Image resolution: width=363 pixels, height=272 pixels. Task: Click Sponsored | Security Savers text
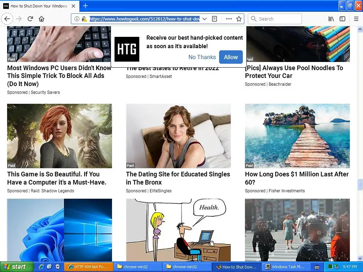[33, 92]
